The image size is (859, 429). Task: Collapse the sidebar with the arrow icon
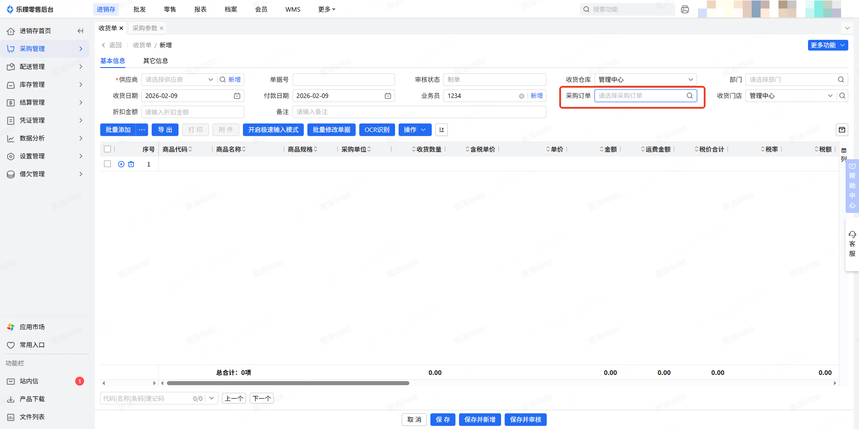[x=81, y=31]
